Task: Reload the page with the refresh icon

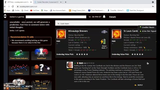Action: click(x=13, y=6)
